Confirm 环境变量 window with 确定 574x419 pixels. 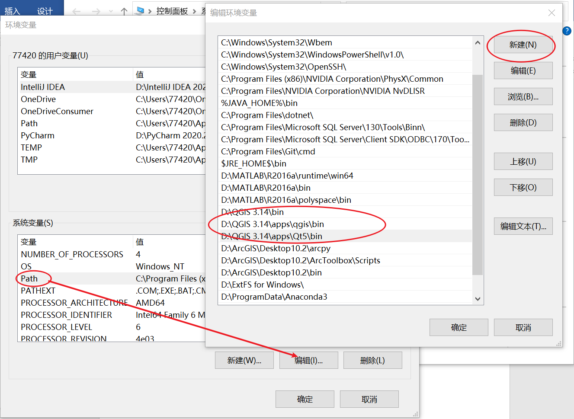pos(305,399)
